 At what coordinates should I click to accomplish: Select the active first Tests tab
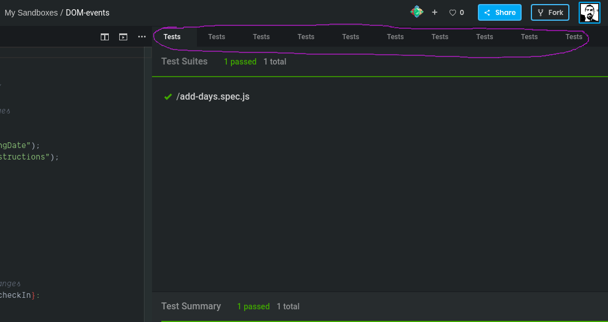pos(172,37)
